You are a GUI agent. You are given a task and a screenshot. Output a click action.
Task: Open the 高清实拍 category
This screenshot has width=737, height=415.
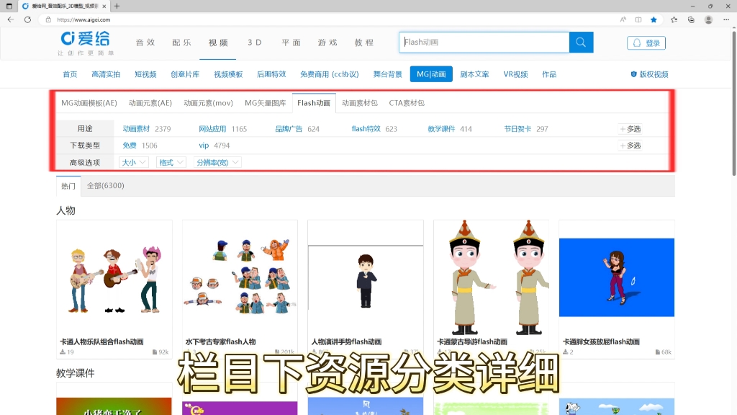(x=106, y=74)
